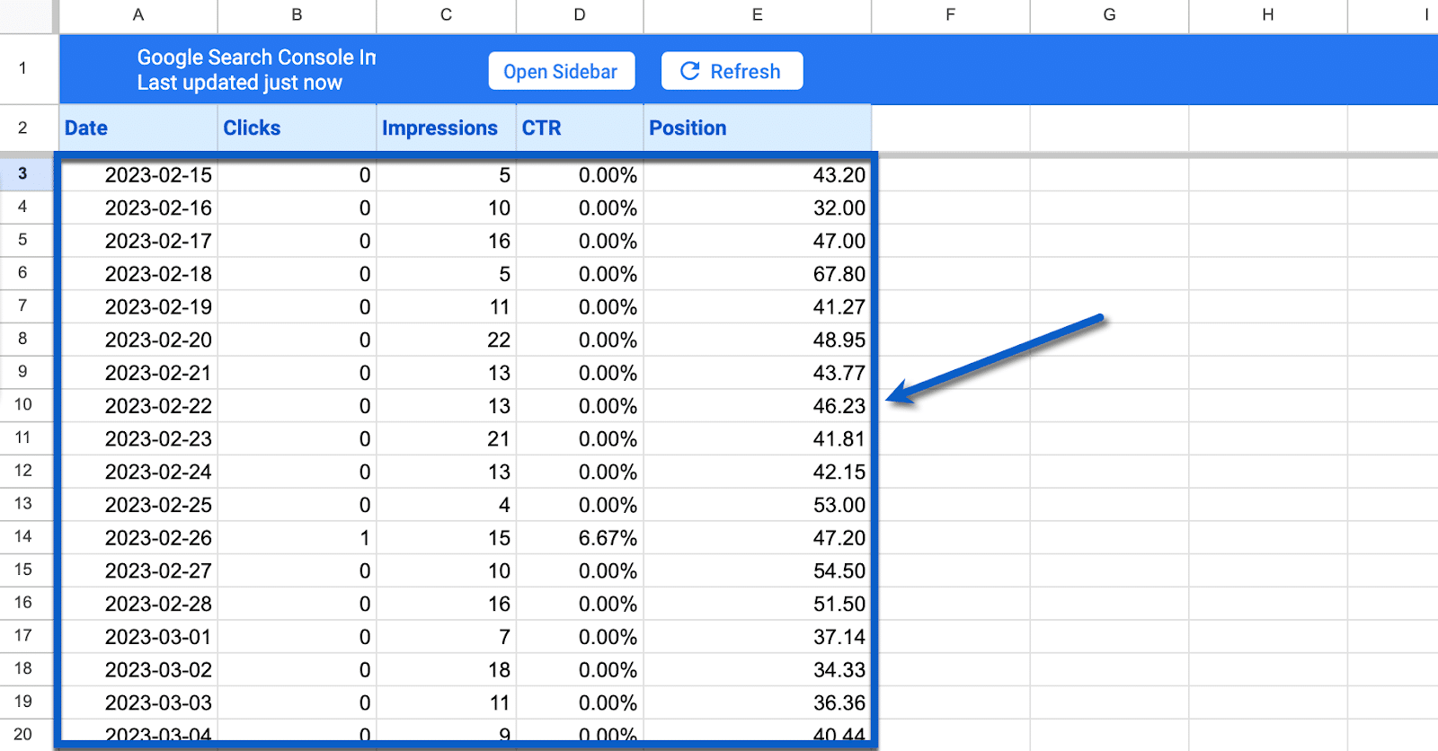Select date cell 2023-02-21
The height and width of the screenshot is (751, 1438).
coord(138,373)
